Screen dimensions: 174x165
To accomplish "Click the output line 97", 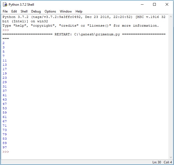I will point(5,147).
